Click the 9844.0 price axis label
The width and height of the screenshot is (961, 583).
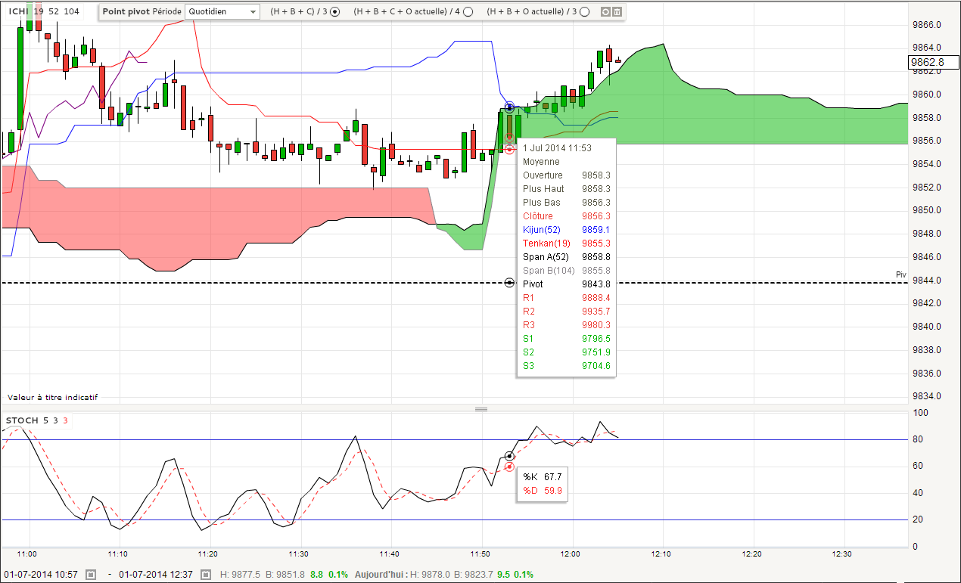click(928, 280)
